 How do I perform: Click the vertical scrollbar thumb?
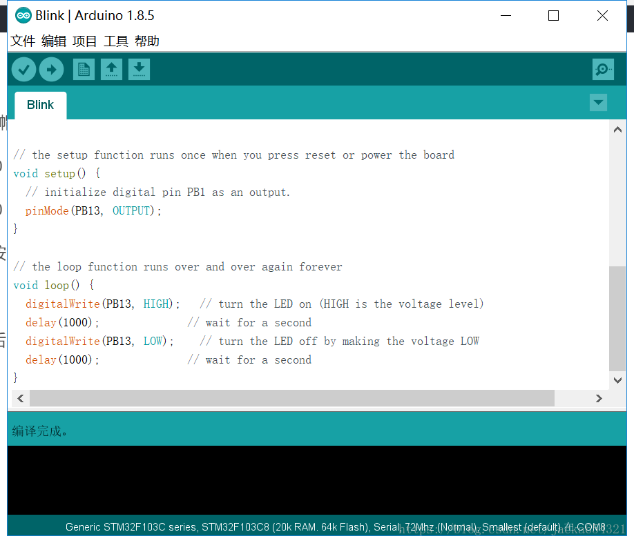coord(617,318)
